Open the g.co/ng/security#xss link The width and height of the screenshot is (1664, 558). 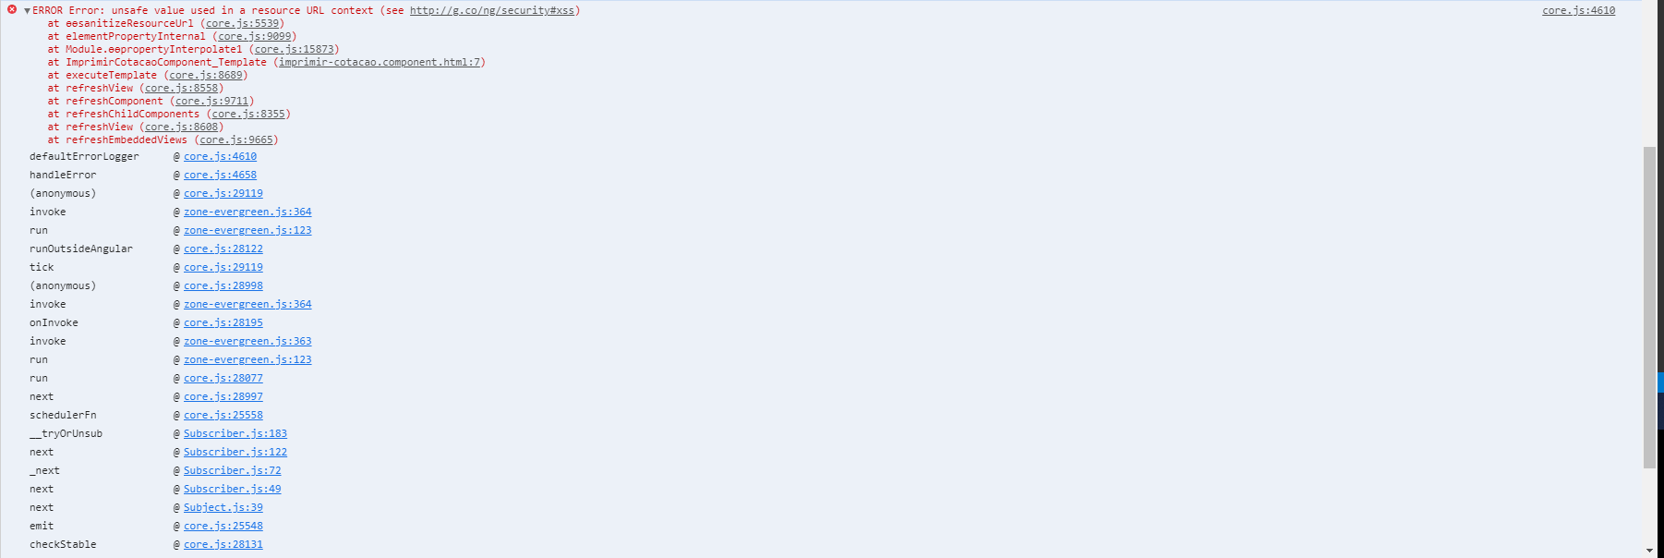pos(492,11)
